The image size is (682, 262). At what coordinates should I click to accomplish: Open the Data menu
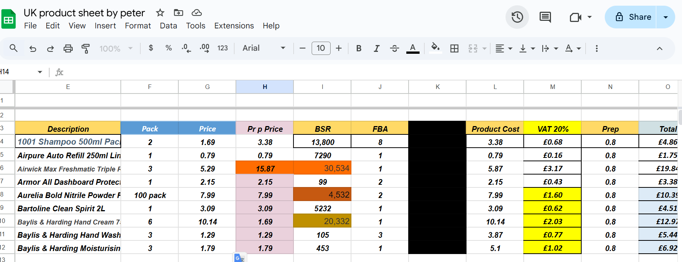pyautogui.click(x=169, y=26)
